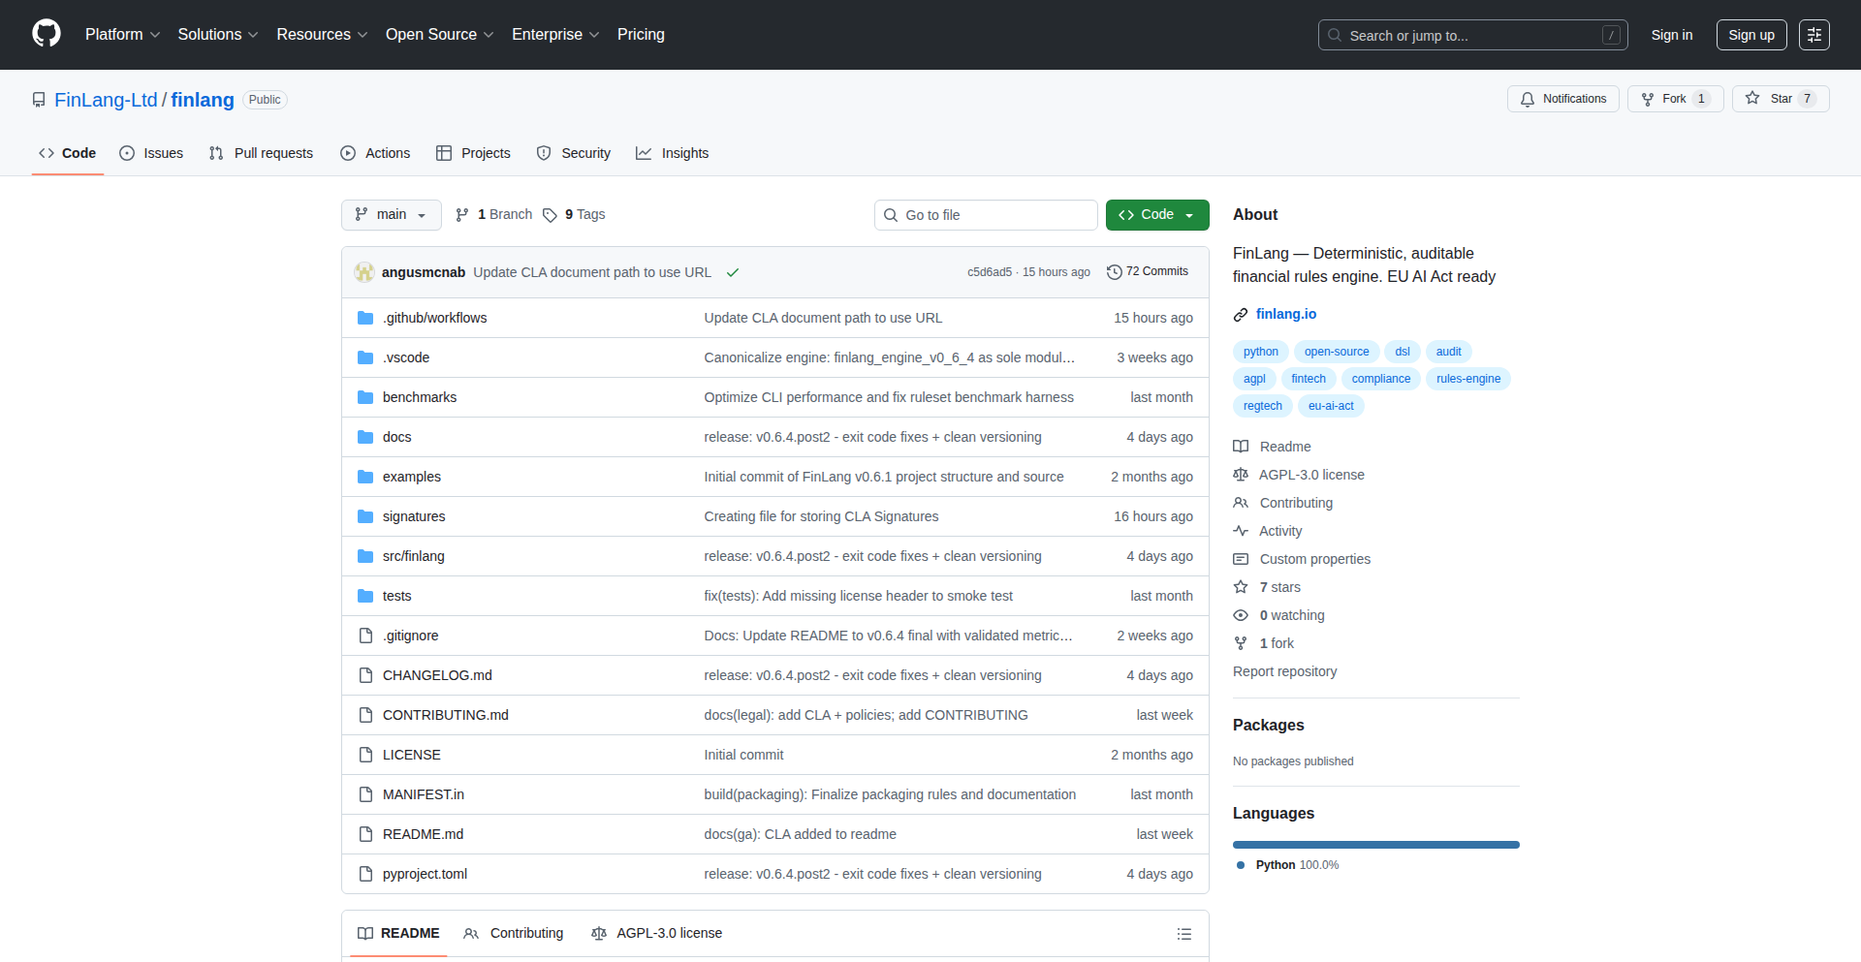Open the 72 Commits history
Viewport: 1861px width, 962px height.
click(x=1148, y=271)
